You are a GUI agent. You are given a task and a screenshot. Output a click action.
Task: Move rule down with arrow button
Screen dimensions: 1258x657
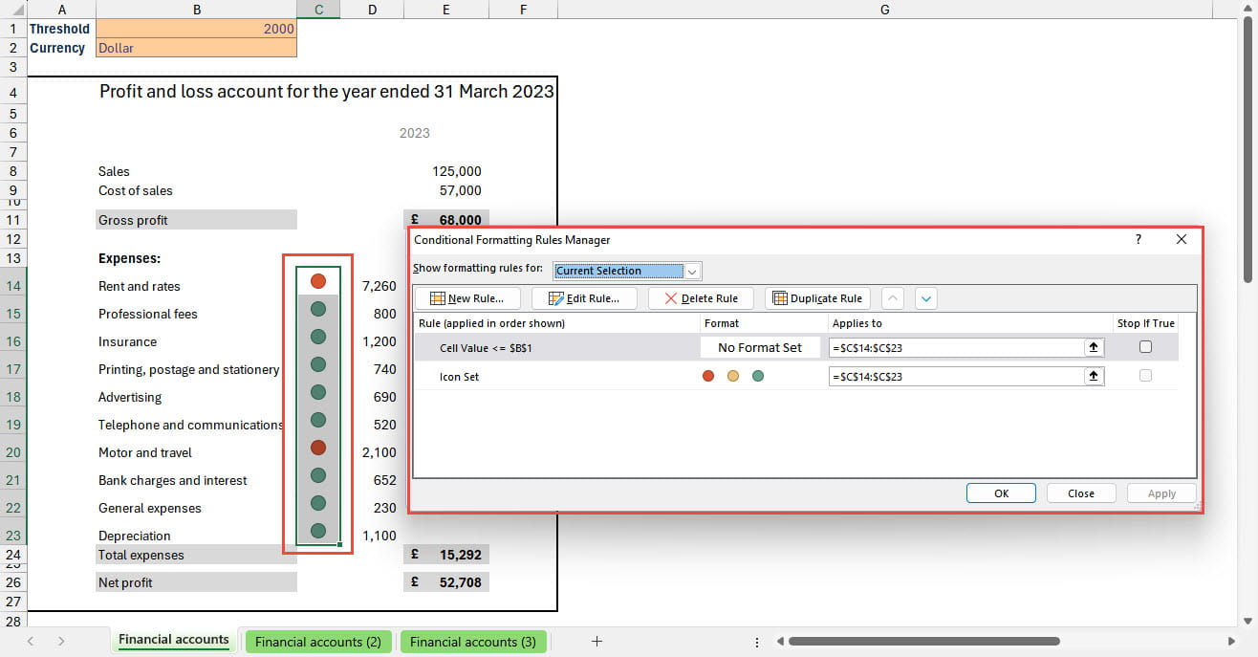925,298
